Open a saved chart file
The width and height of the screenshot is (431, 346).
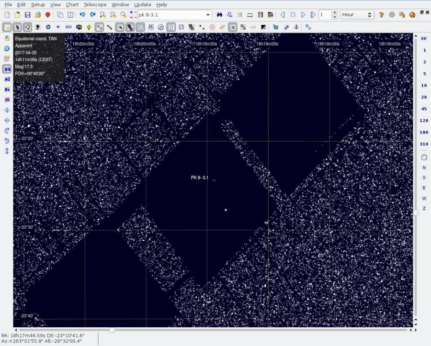[17, 15]
